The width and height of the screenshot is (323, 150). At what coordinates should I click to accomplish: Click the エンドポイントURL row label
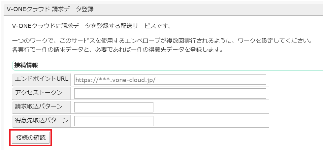click(x=42, y=79)
